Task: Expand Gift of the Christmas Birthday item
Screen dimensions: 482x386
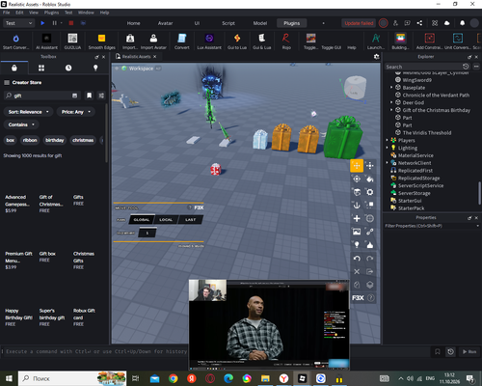Action: (x=391, y=110)
